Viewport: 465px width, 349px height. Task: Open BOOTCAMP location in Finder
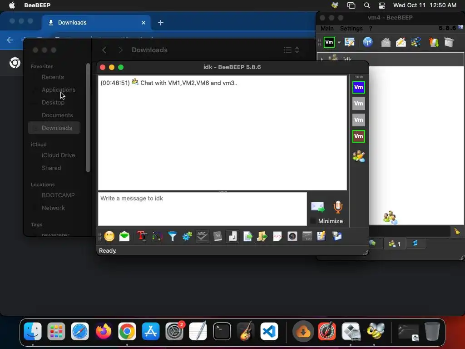(x=58, y=195)
